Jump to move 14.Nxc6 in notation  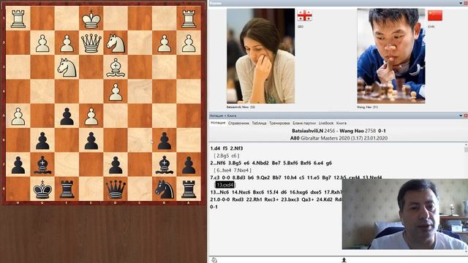tap(242, 192)
